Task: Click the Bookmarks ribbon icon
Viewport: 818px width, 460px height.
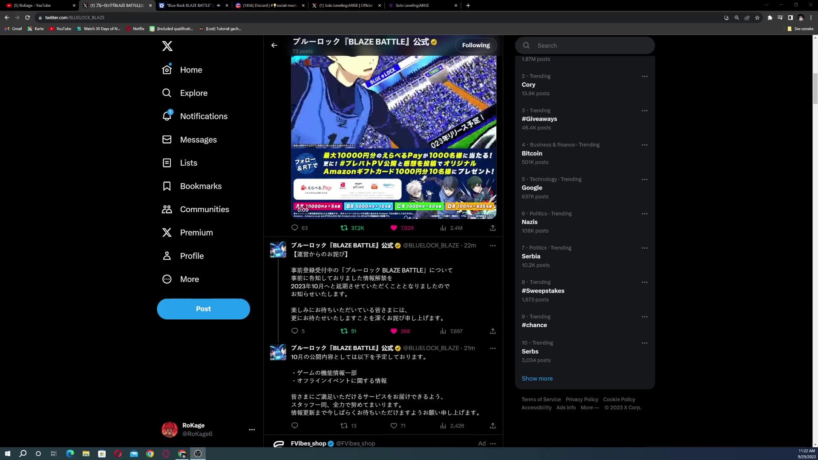Action: [x=167, y=186]
